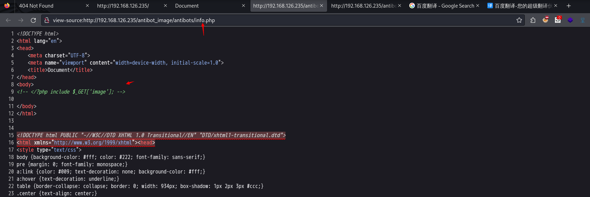Click the meta charset="UTF-8" line
This screenshot has height=197, width=590.
point(59,56)
